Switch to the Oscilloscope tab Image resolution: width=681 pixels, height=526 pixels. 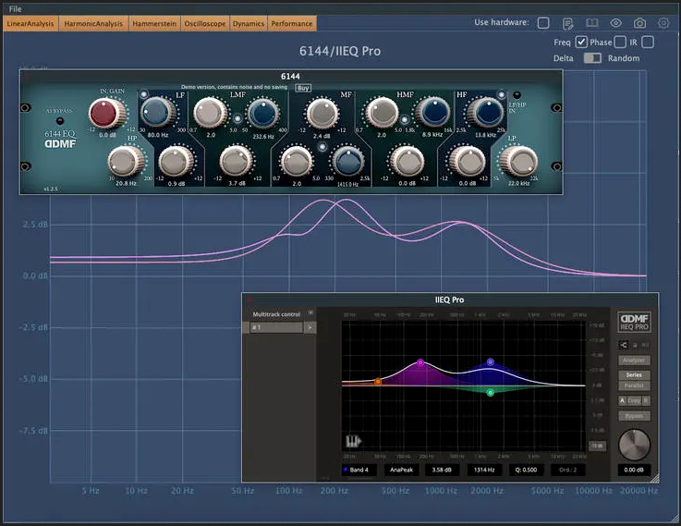click(x=205, y=23)
